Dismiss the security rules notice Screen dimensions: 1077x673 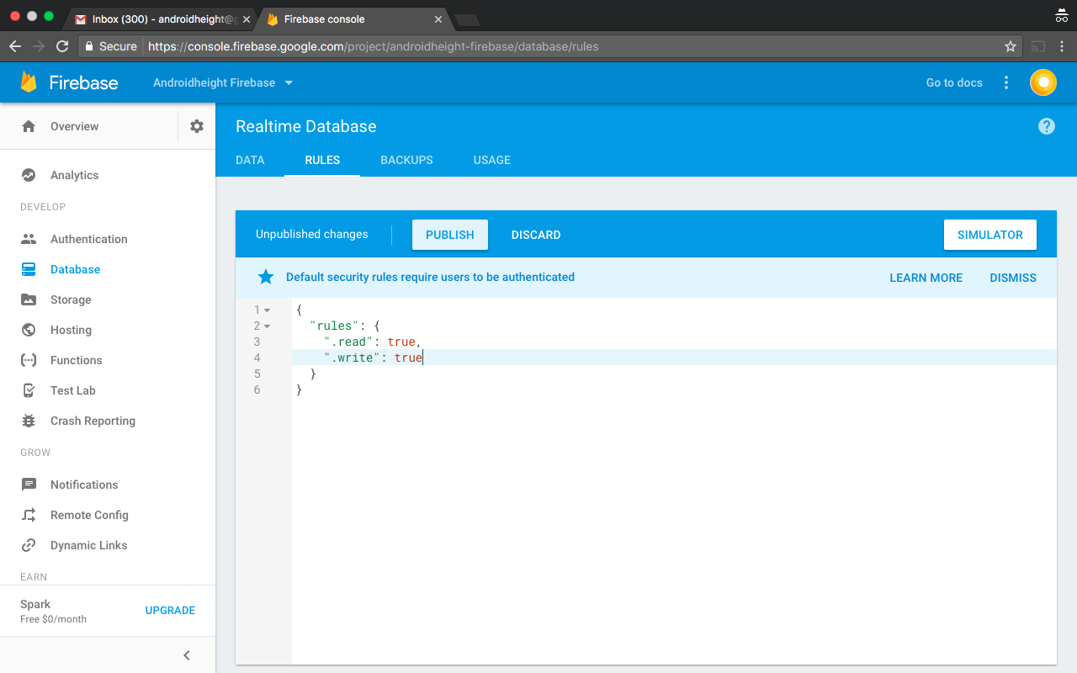(1012, 278)
